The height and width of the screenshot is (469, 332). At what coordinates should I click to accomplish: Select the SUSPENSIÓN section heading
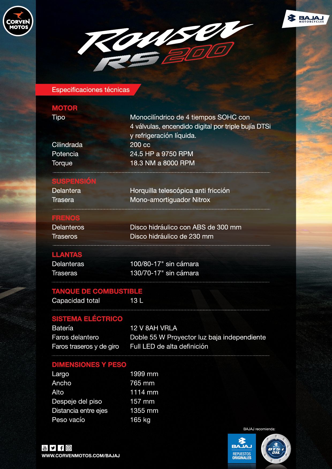point(74,181)
